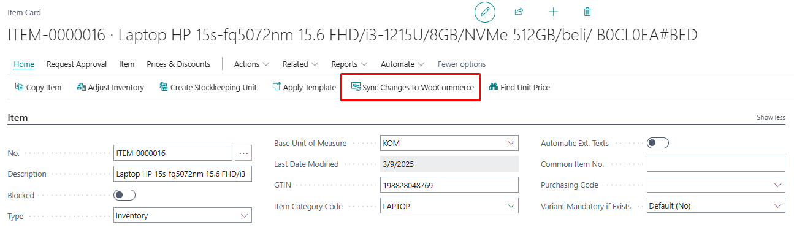Expand the Reports menu
Image resolution: width=794 pixels, height=238 pixels.
[349, 64]
